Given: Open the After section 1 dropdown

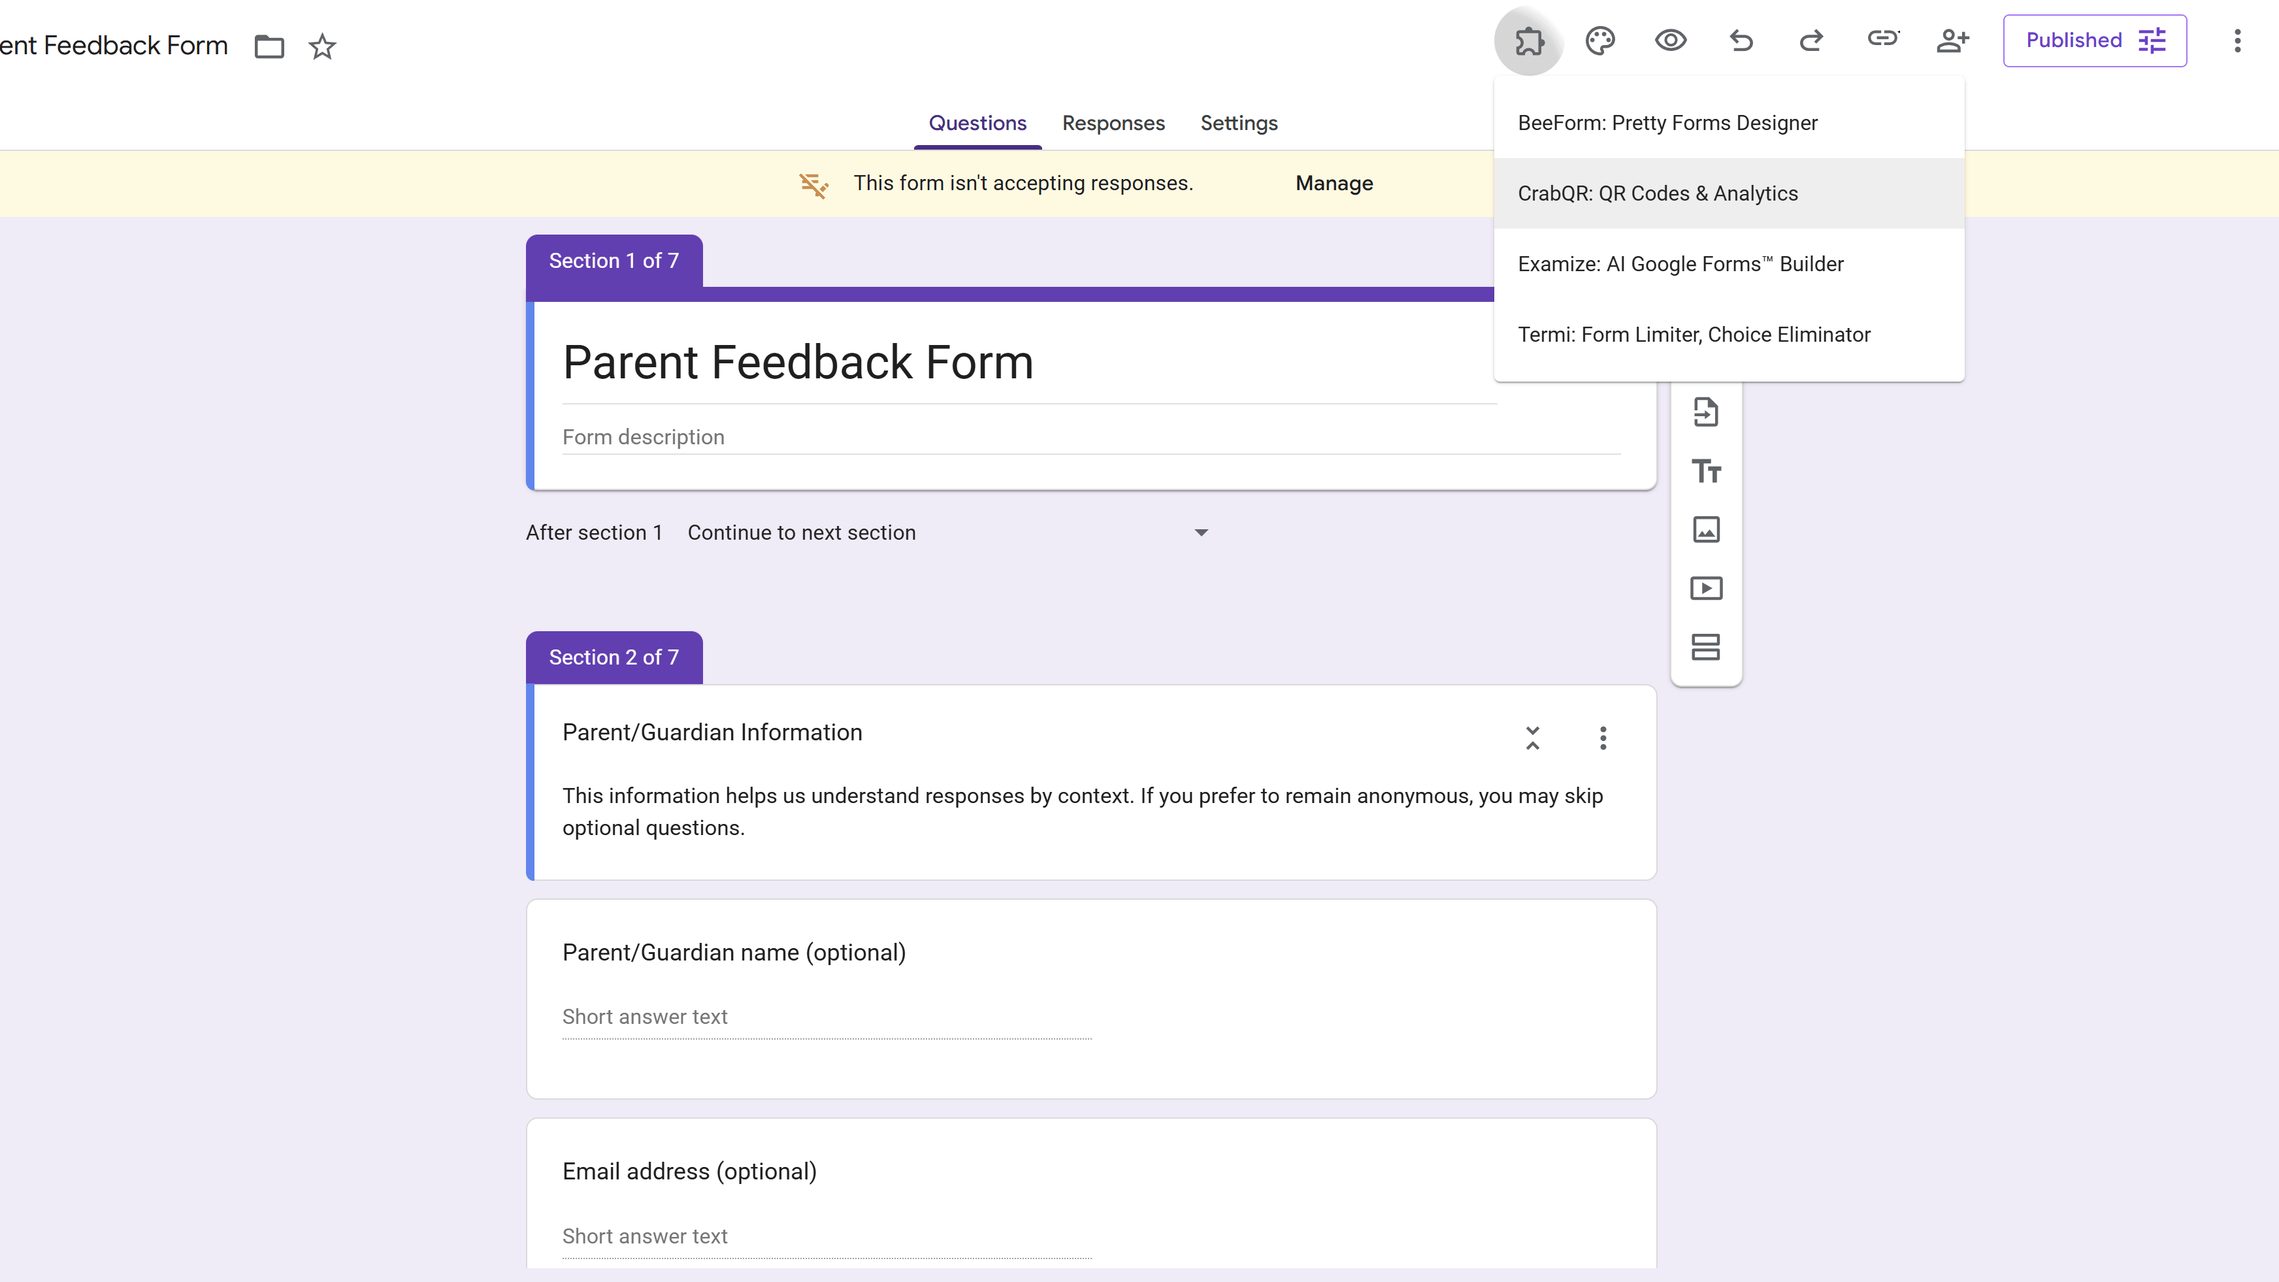Looking at the screenshot, I should click(1200, 532).
